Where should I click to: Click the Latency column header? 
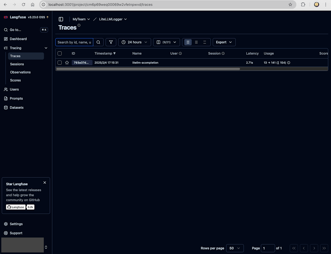(x=252, y=53)
